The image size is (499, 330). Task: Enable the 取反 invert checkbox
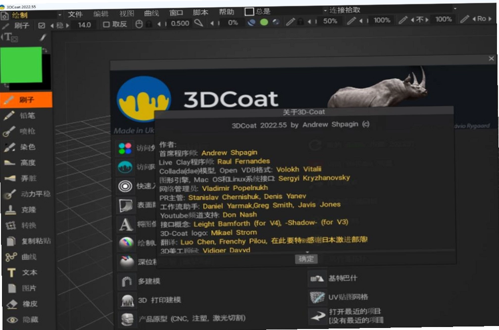(106, 25)
